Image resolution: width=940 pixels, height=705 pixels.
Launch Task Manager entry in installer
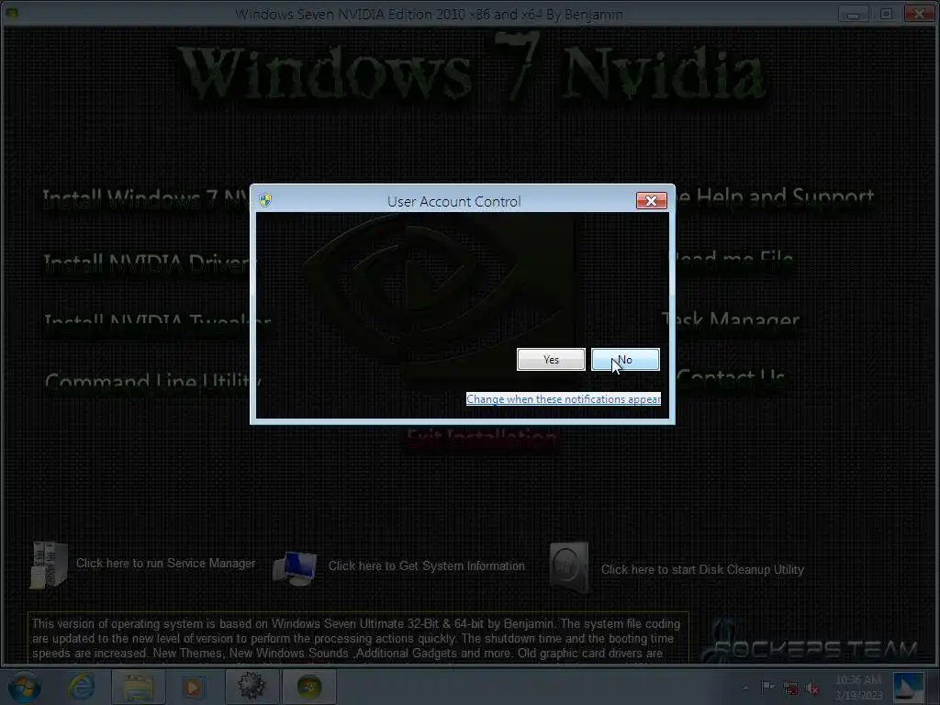click(730, 319)
